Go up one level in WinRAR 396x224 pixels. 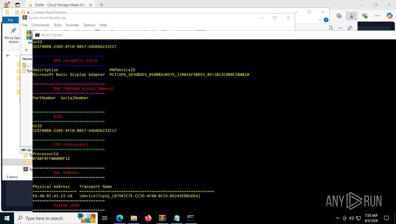26,50
